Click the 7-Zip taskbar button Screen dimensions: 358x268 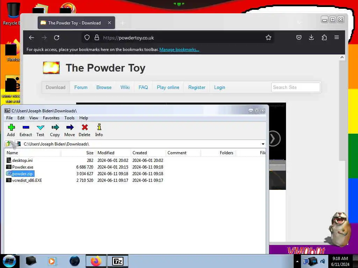click(x=118, y=261)
